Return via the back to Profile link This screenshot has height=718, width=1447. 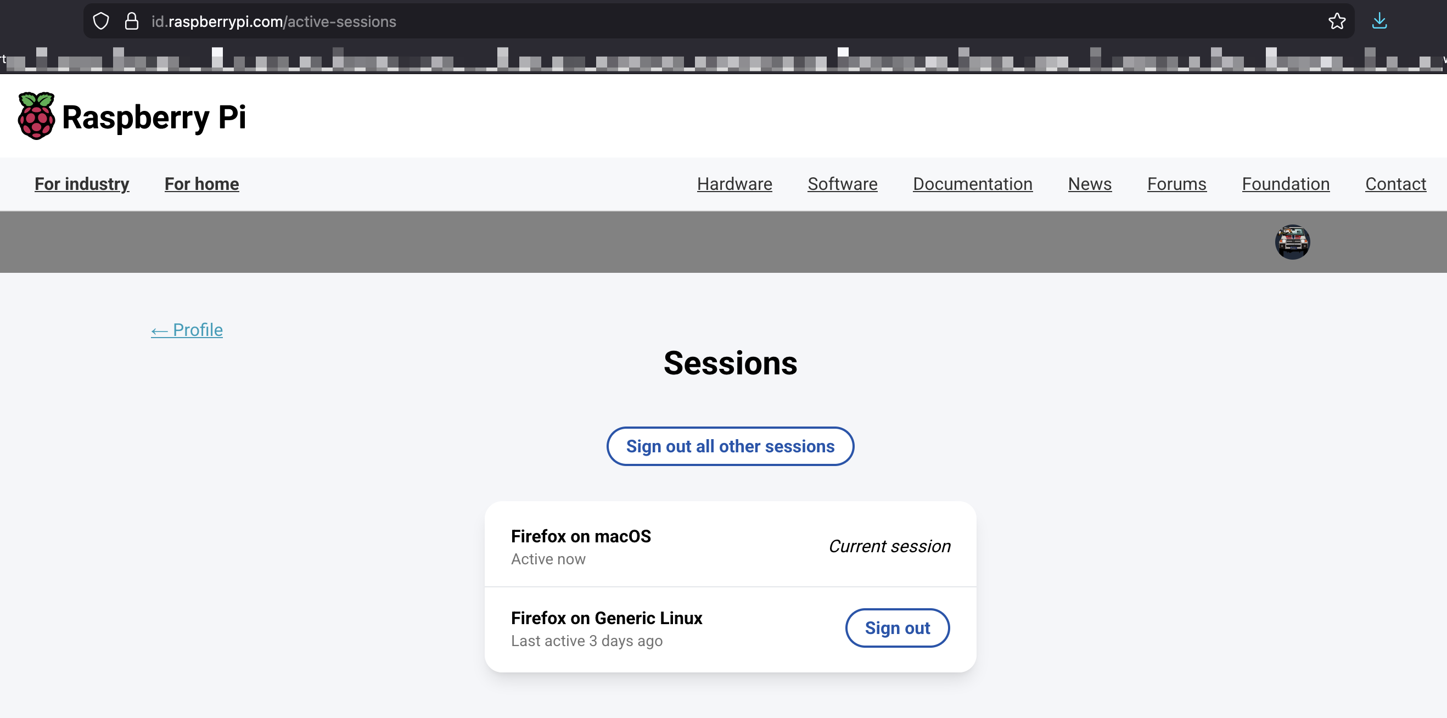(x=187, y=330)
